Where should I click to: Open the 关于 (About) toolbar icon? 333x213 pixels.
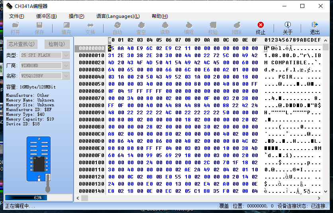coord(287,28)
